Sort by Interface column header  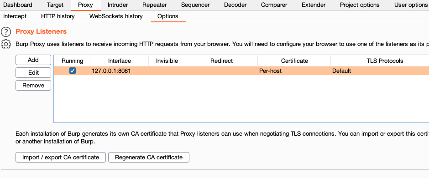[119, 61]
